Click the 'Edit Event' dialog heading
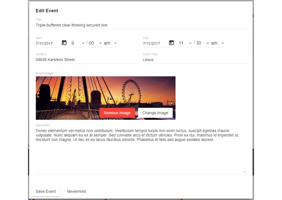This screenshot has height=200, width=282. pyautogui.click(x=47, y=11)
